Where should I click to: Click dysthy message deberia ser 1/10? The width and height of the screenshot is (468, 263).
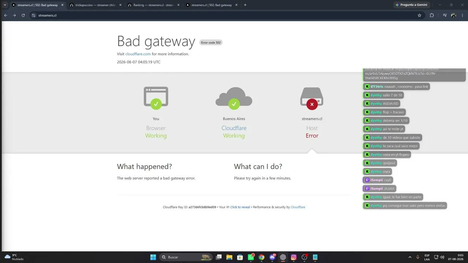386,121
